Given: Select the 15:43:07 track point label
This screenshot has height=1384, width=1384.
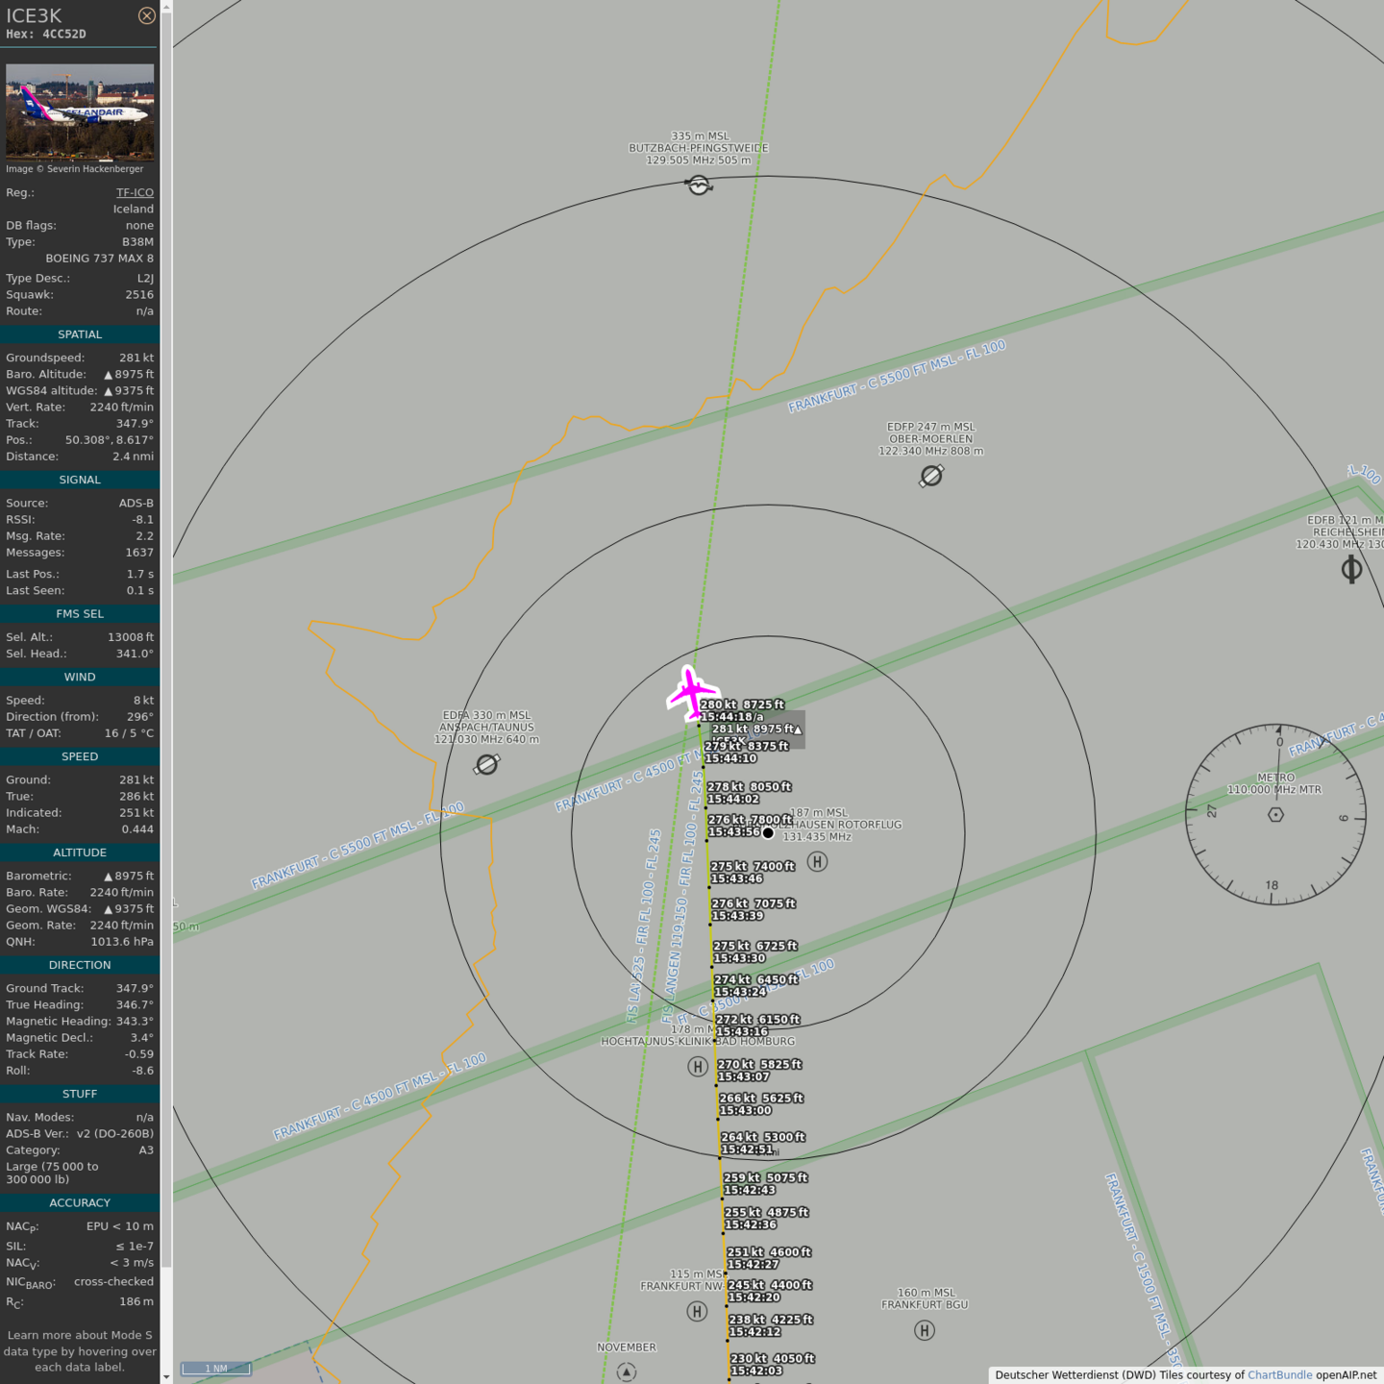Looking at the screenshot, I should (743, 1076).
